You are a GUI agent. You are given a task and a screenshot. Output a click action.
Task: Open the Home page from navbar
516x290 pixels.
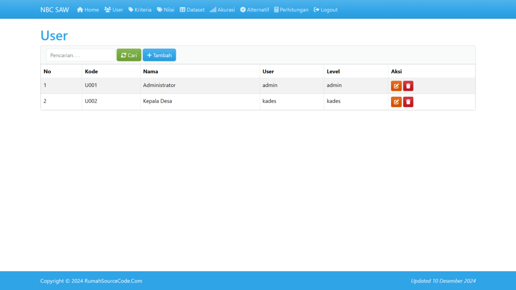pyautogui.click(x=88, y=10)
